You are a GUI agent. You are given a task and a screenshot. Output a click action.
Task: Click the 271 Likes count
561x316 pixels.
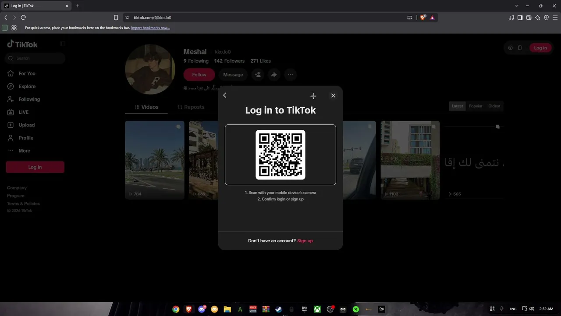[260, 61]
